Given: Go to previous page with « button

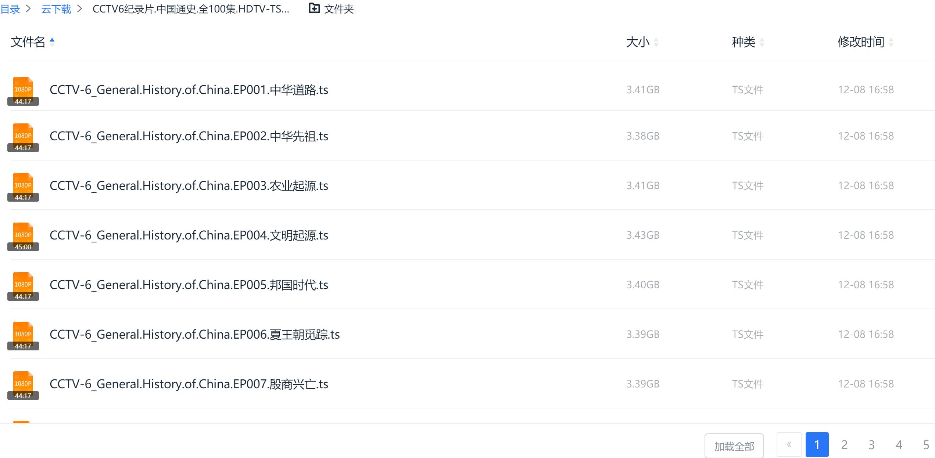Looking at the screenshot, I should [x=789, y=445].
